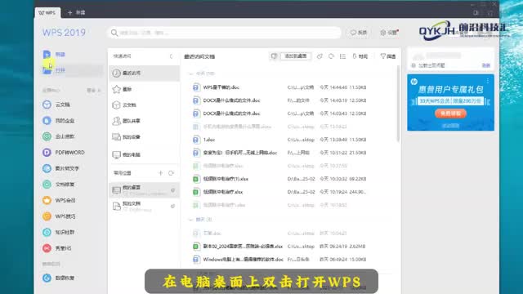Select the star favorites item in quick access

[144, 89]
